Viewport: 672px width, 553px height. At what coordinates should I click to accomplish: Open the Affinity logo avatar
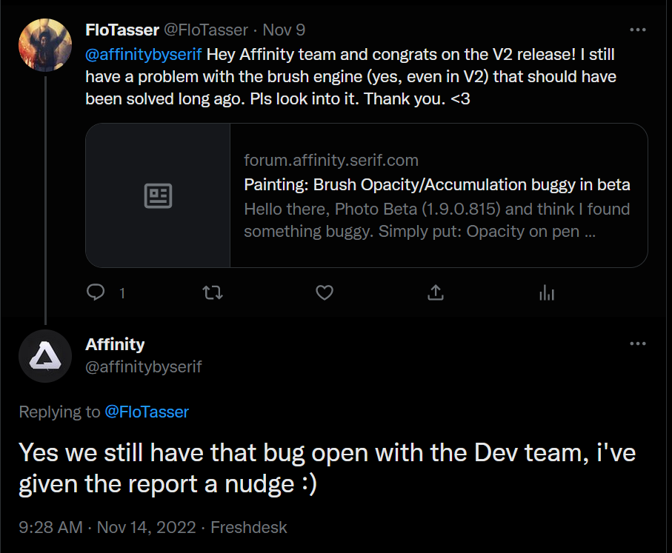(45, 356)
